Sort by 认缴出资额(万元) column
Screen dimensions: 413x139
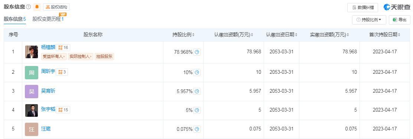pos(234,35)
